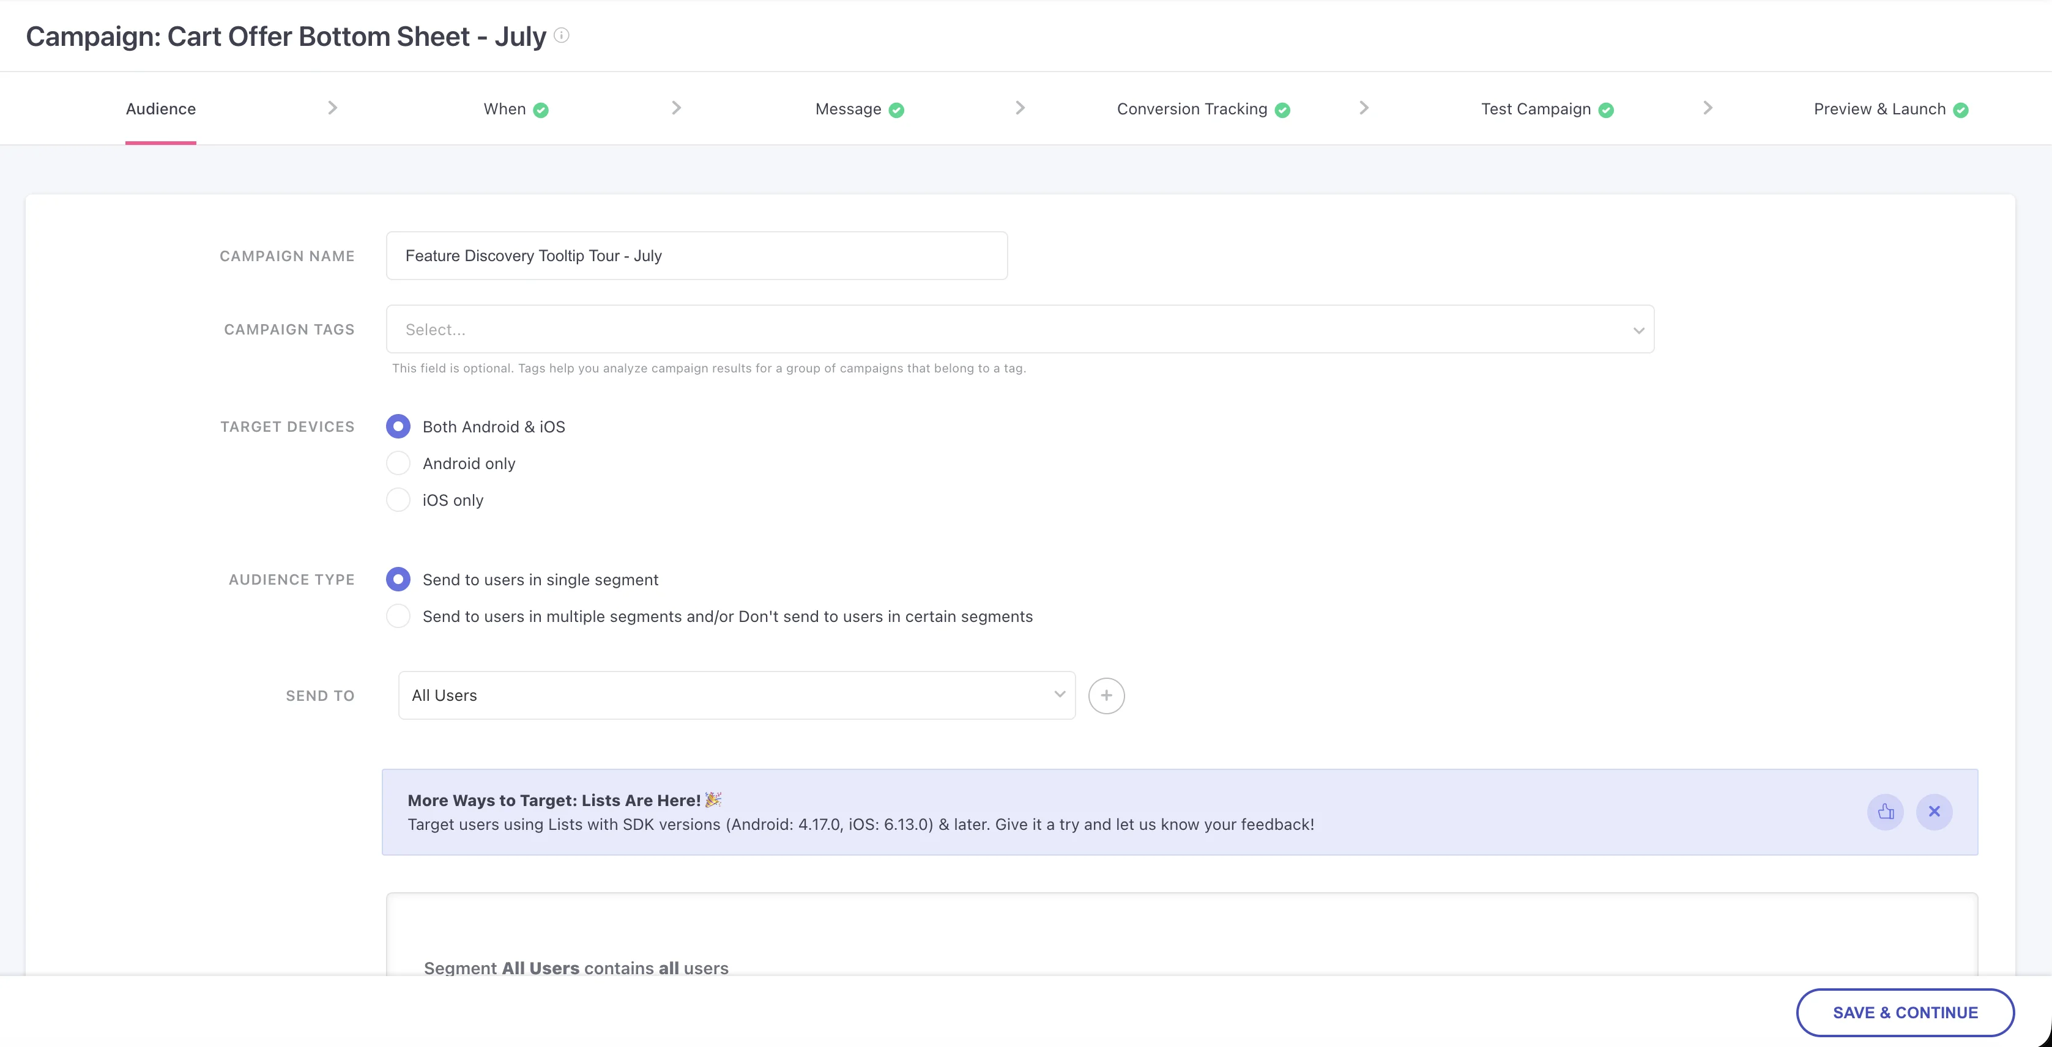Click into the Campaign Name field
Viewport: 2052px width, 1047px height.
(x=697, y=256)
